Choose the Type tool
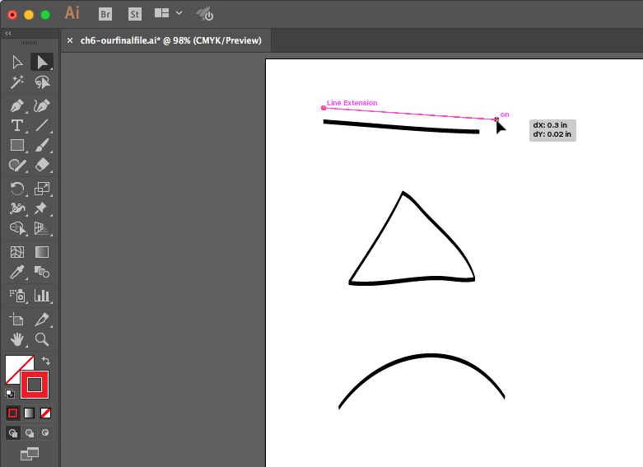643x467 pixels. (x=16, y=126)
